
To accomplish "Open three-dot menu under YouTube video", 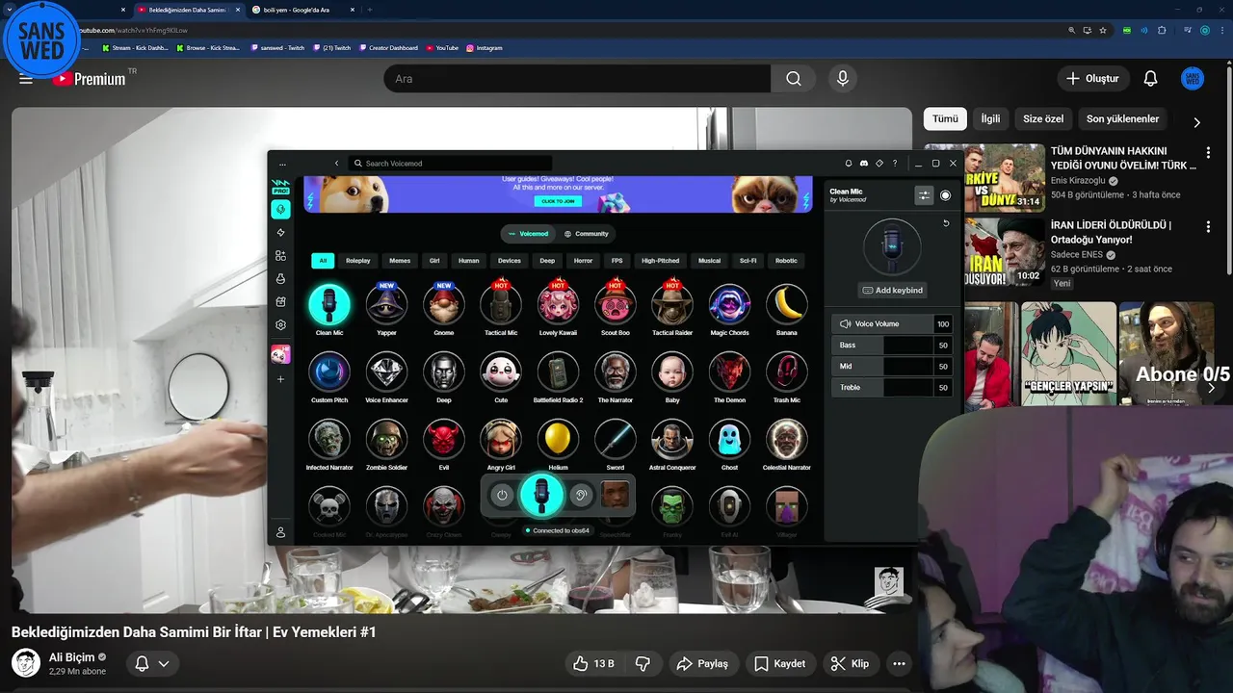I will (899, 663).
